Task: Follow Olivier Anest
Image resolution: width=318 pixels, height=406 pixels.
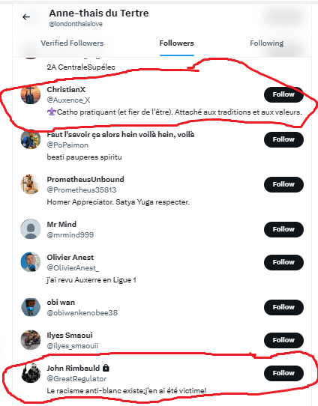Action: click(x=283, y=262)
